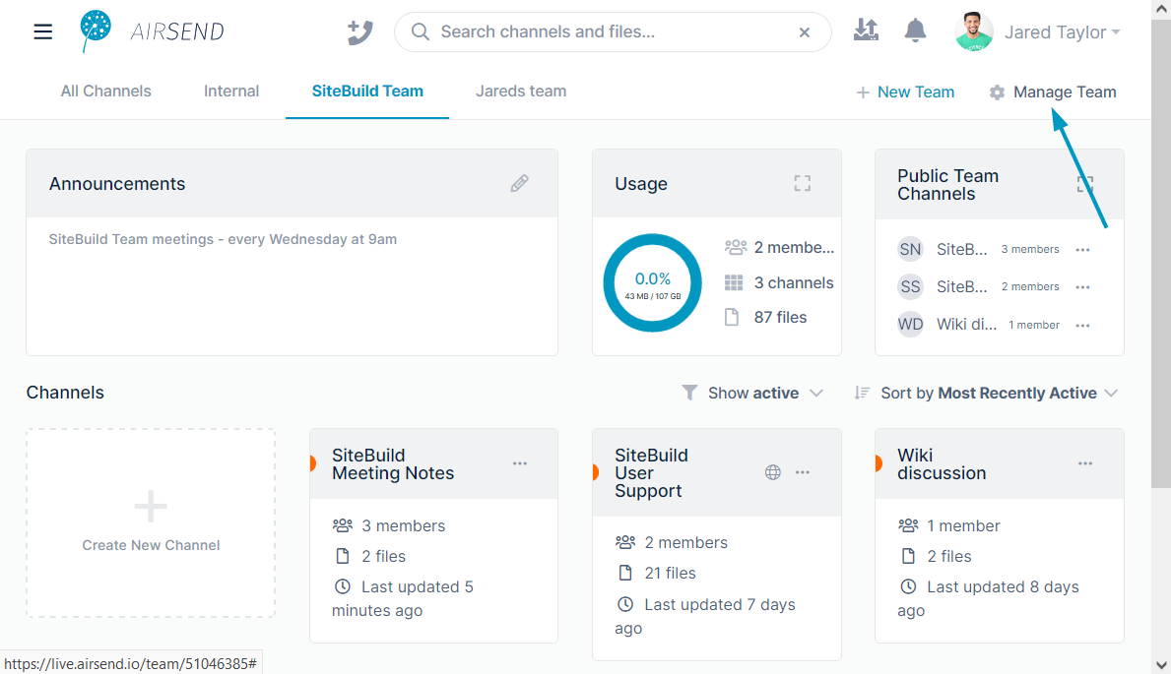Open SiteBuild Meeting Notes more options

(520, 463)
